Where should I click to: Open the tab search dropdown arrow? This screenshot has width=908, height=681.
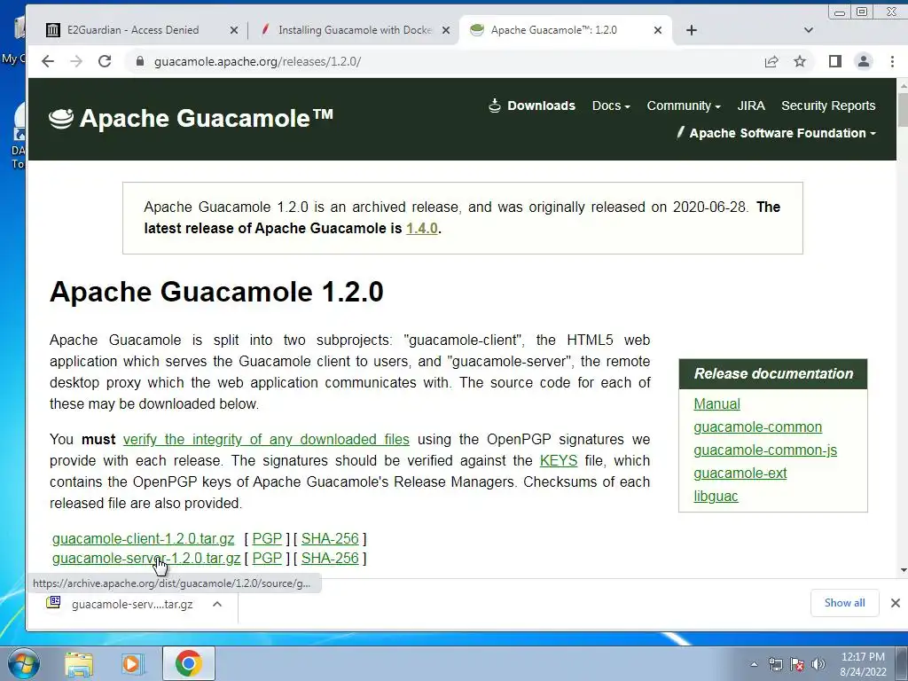pyautogui.click(x=809, y=30)
